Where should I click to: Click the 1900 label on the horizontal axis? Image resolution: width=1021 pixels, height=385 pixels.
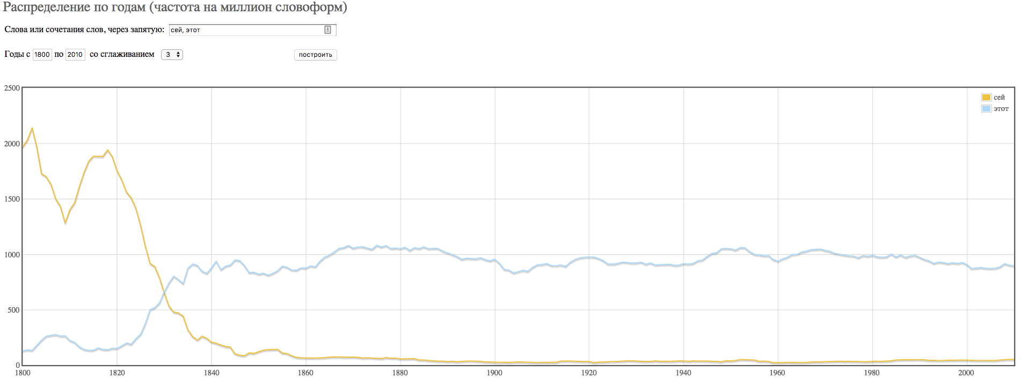click(494, 373)
